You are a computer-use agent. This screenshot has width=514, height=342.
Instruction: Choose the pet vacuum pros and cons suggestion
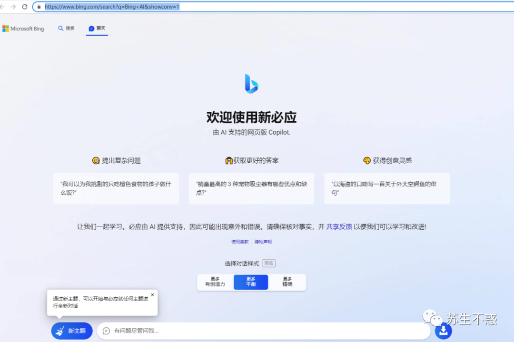[x=251, y=188]
